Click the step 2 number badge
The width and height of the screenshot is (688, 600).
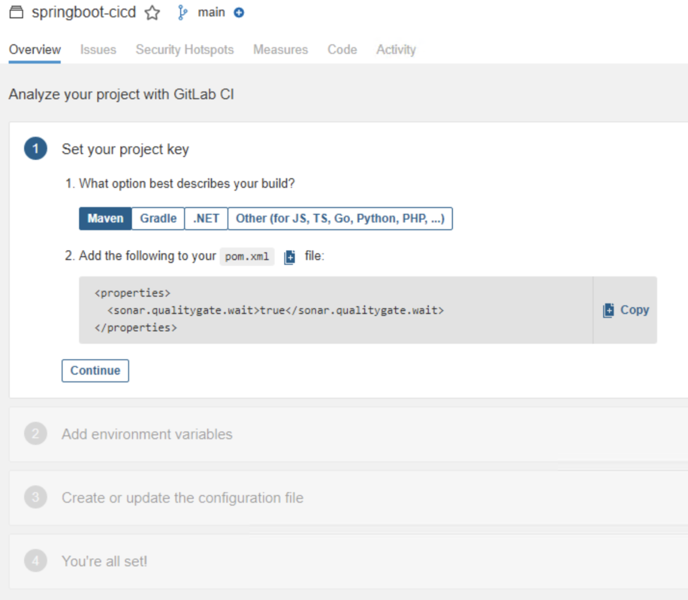(36, 434)
